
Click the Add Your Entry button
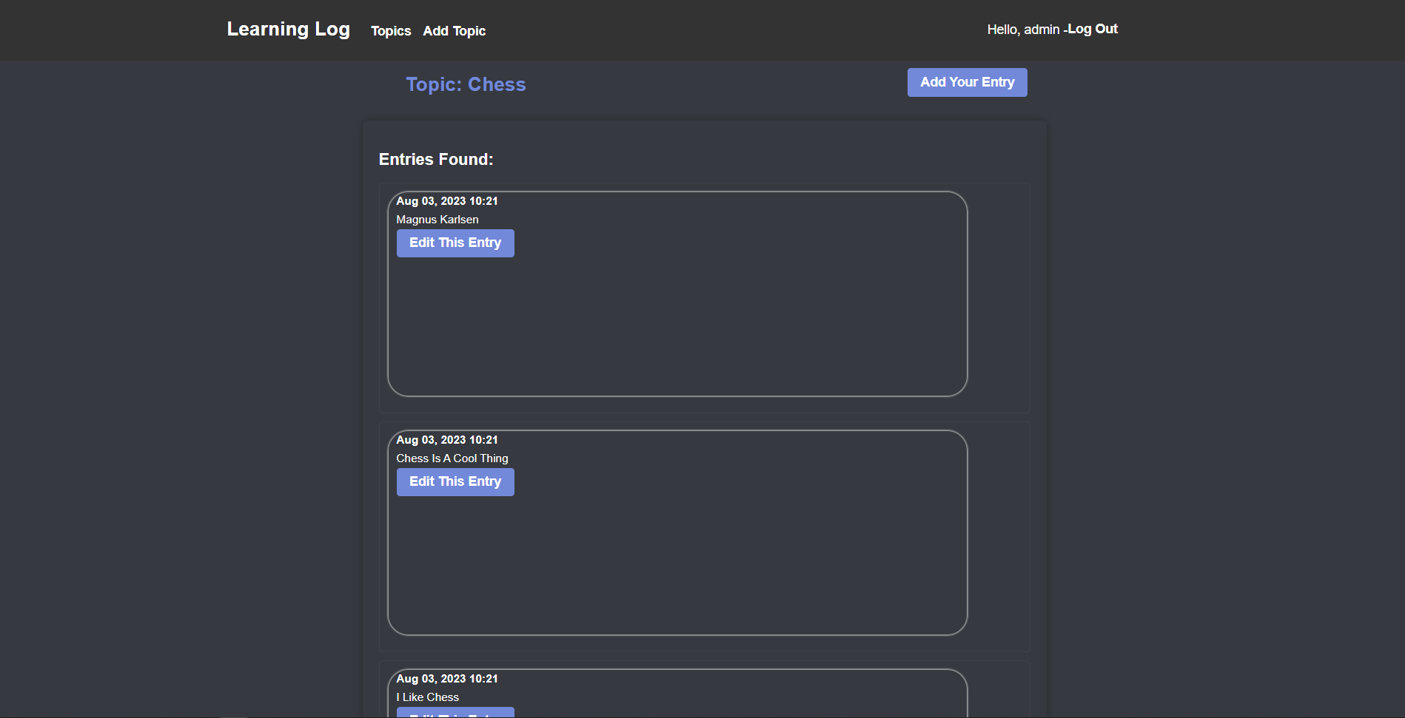coord(967,82)
